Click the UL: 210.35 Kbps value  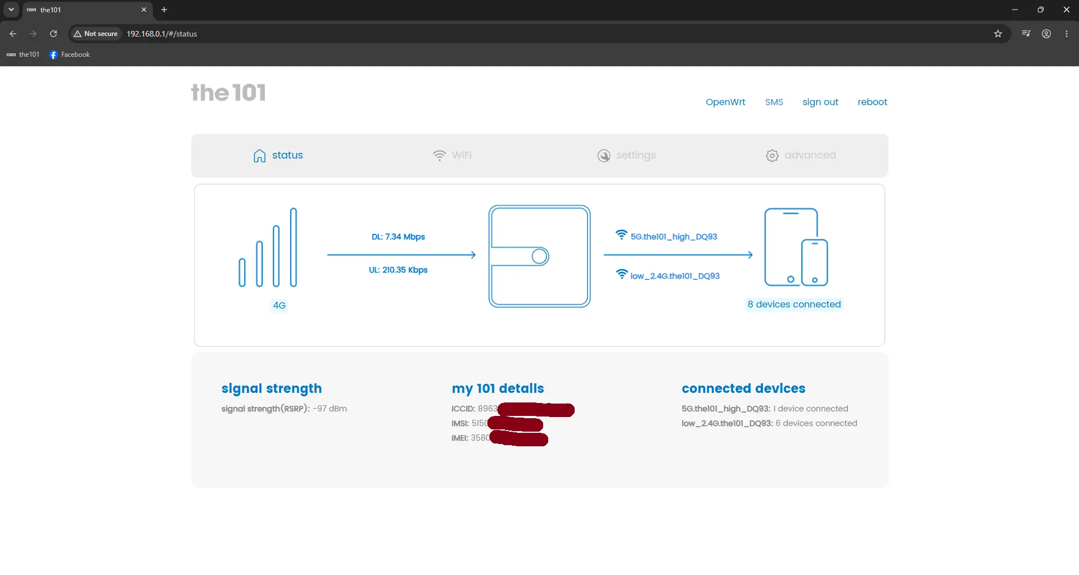(x=398, y=270)
